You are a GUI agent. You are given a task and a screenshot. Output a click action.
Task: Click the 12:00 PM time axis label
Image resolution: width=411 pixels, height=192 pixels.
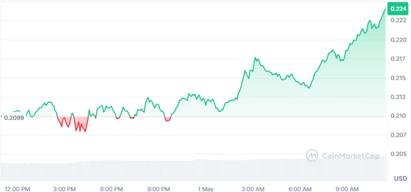tap(17, 189)
